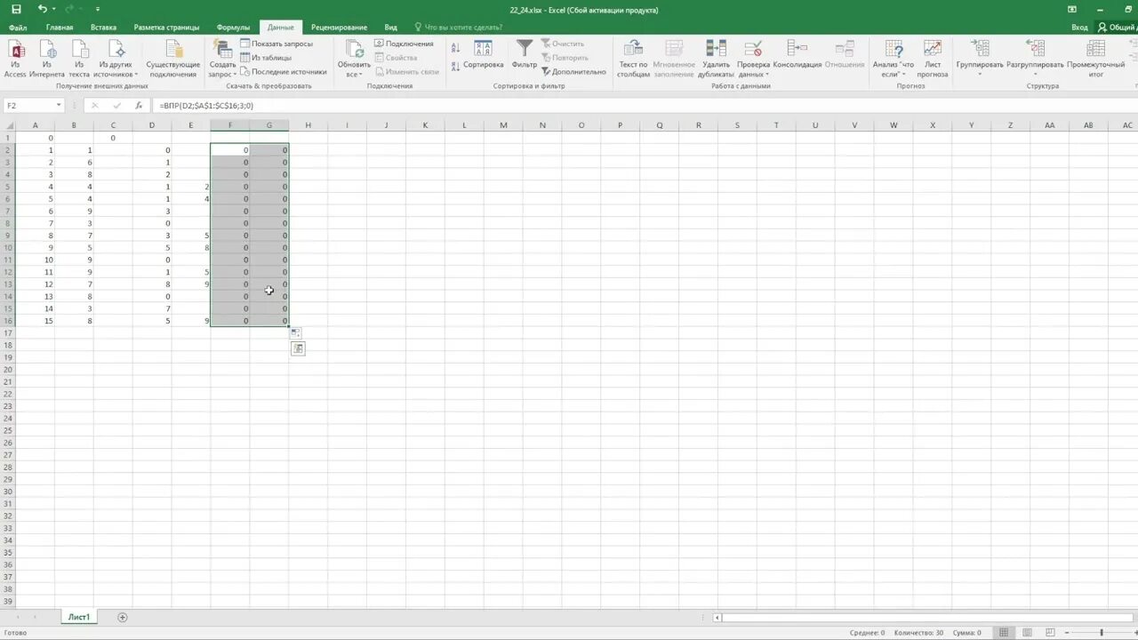Image resolution: width=1138 pixels, height=640 pixels.
Task: Import data with Из Access icon
Action: coord(15,60)
